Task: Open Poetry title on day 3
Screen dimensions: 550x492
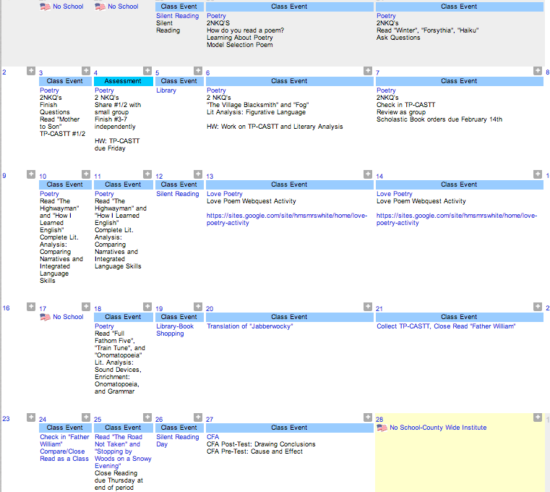Action: (x=49, y=90)
